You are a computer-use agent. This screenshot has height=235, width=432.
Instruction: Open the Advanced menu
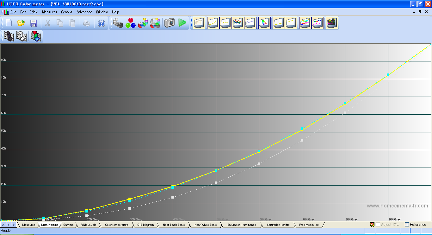[x=84, y=12]
